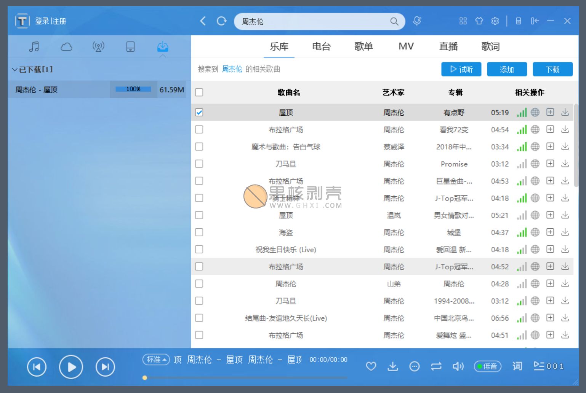Open the settings gear icon
586x393 pixels.
[x=495, y=21]
